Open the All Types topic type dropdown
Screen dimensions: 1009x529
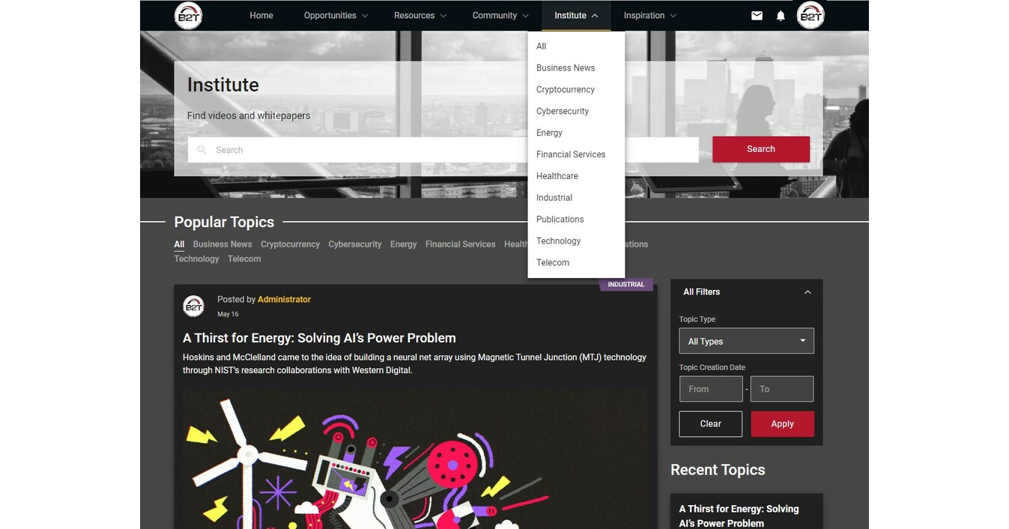(x=746, y=341)
